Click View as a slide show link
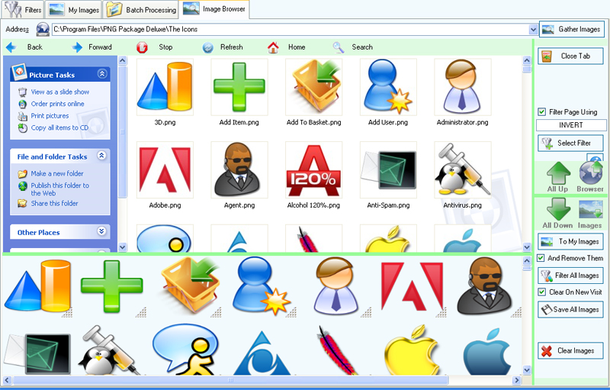The height and width of the screenshot is (390, 610). click(60, 92)
